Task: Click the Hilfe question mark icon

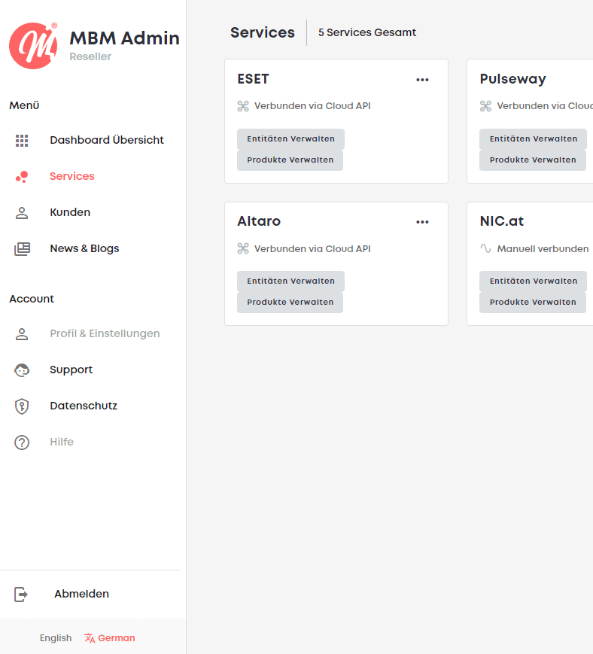Action: (22, 443)
